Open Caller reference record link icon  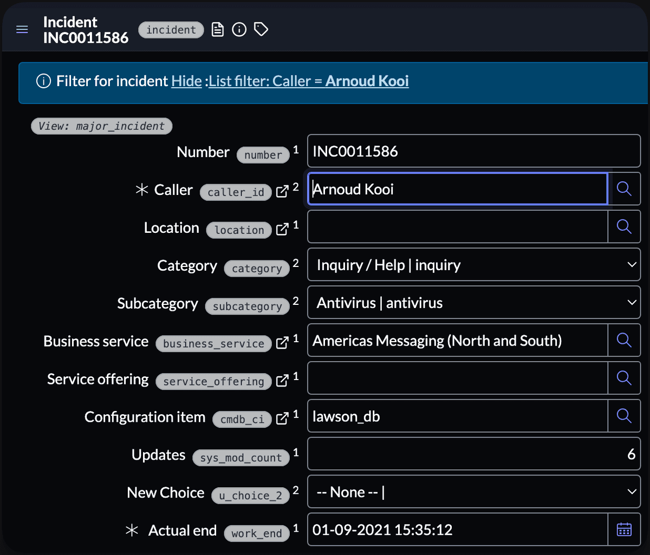[x=282, y=192]
